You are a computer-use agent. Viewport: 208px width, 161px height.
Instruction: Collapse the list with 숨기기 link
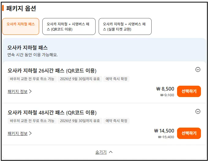[x=101, y=152]
